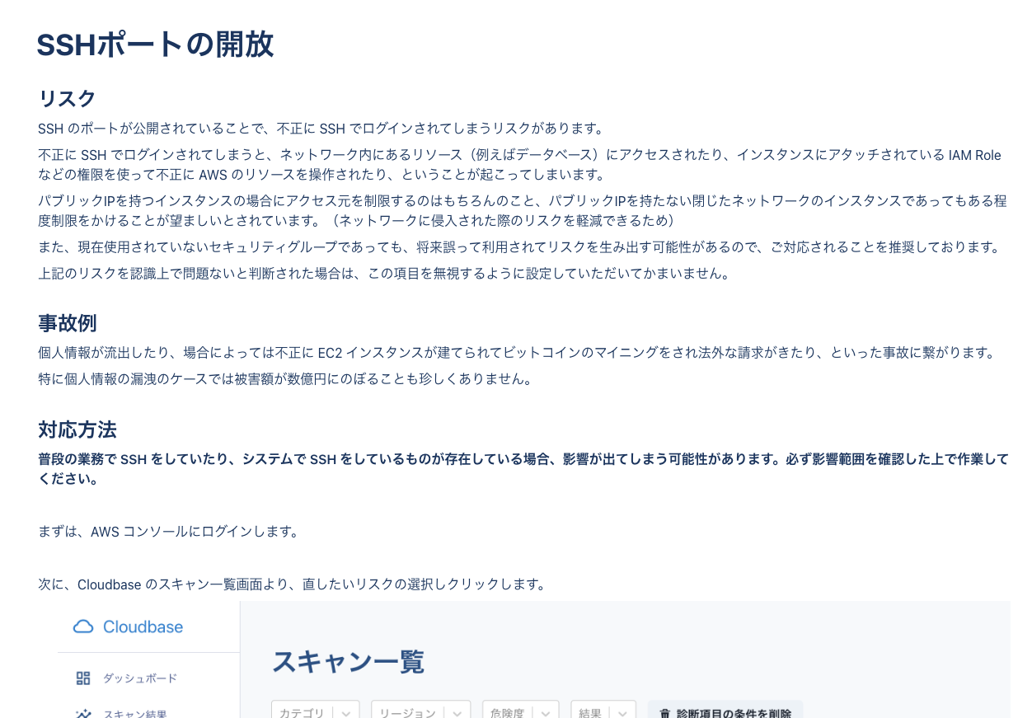Image resolution: width=1032 pixels, height=718 pixels.
Task: Expand the リージョン dropdown
Action: click(420, 713)
